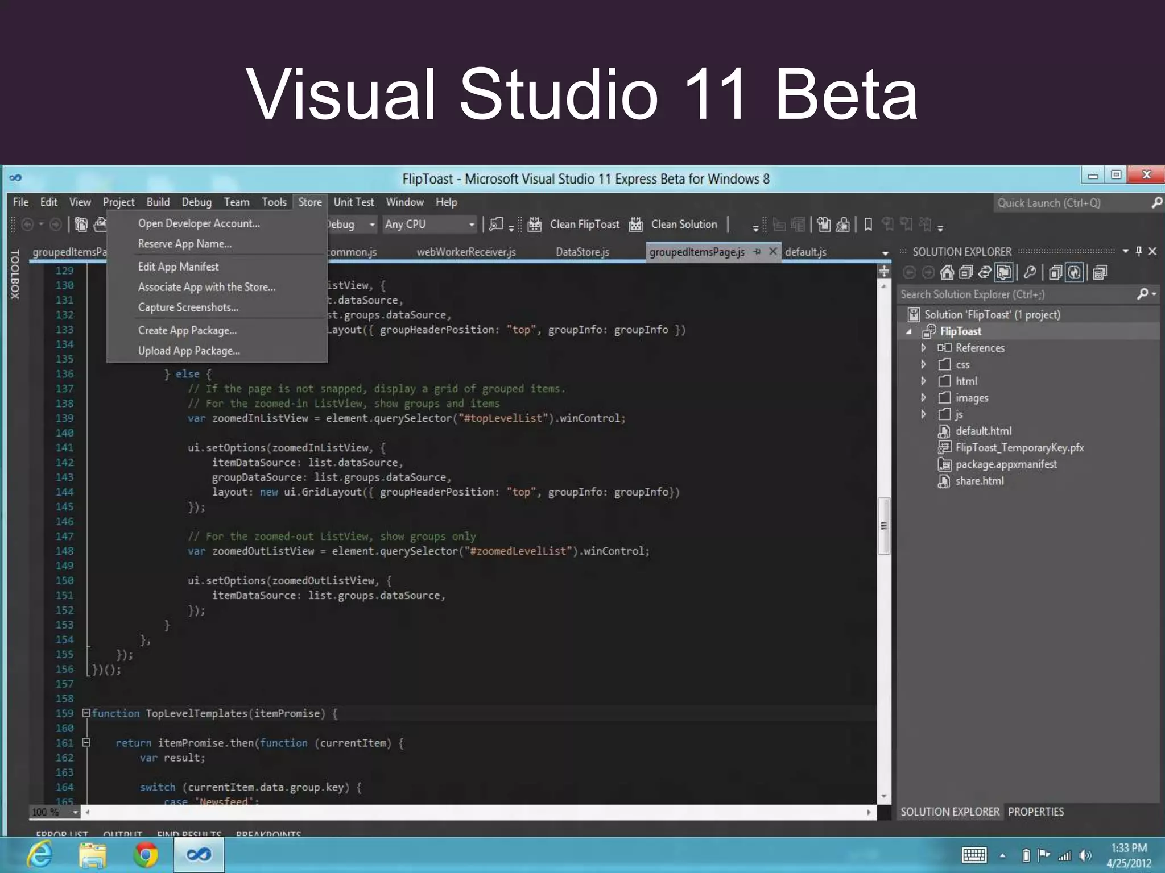The height and width of the screenshot is (873, 1165).
Task: Click the add item toolbar icon left of bookmark
Action: point(824,225)
